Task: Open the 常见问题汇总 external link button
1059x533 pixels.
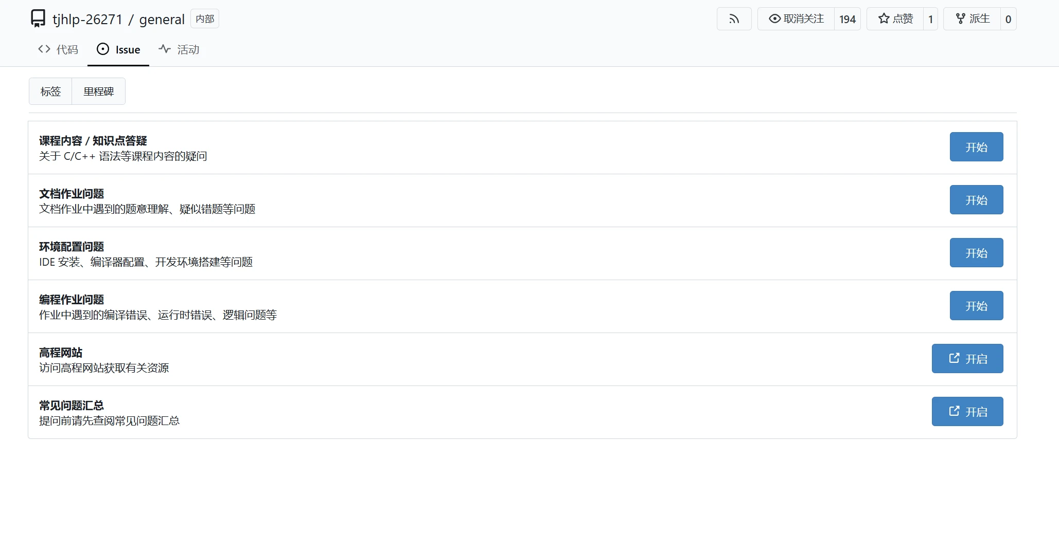Action: click(x=967, y=412)
